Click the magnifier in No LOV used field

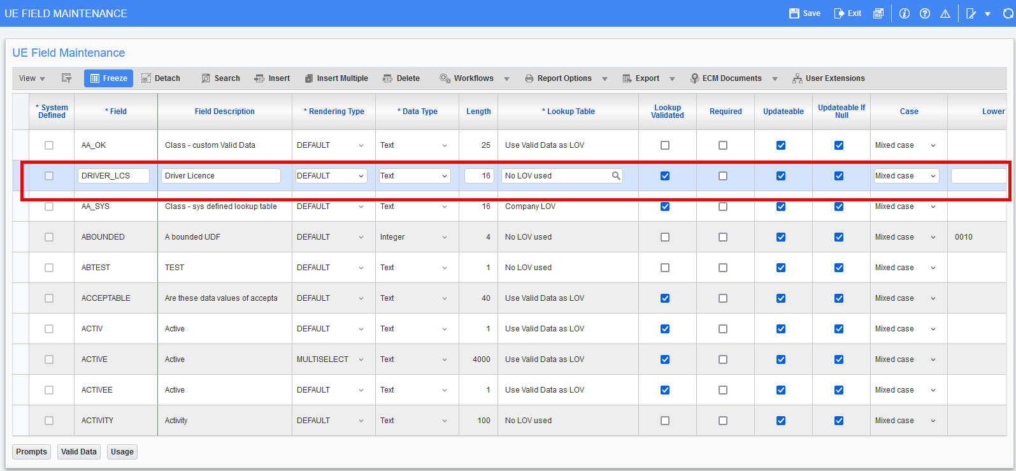(x=616, y=175)
